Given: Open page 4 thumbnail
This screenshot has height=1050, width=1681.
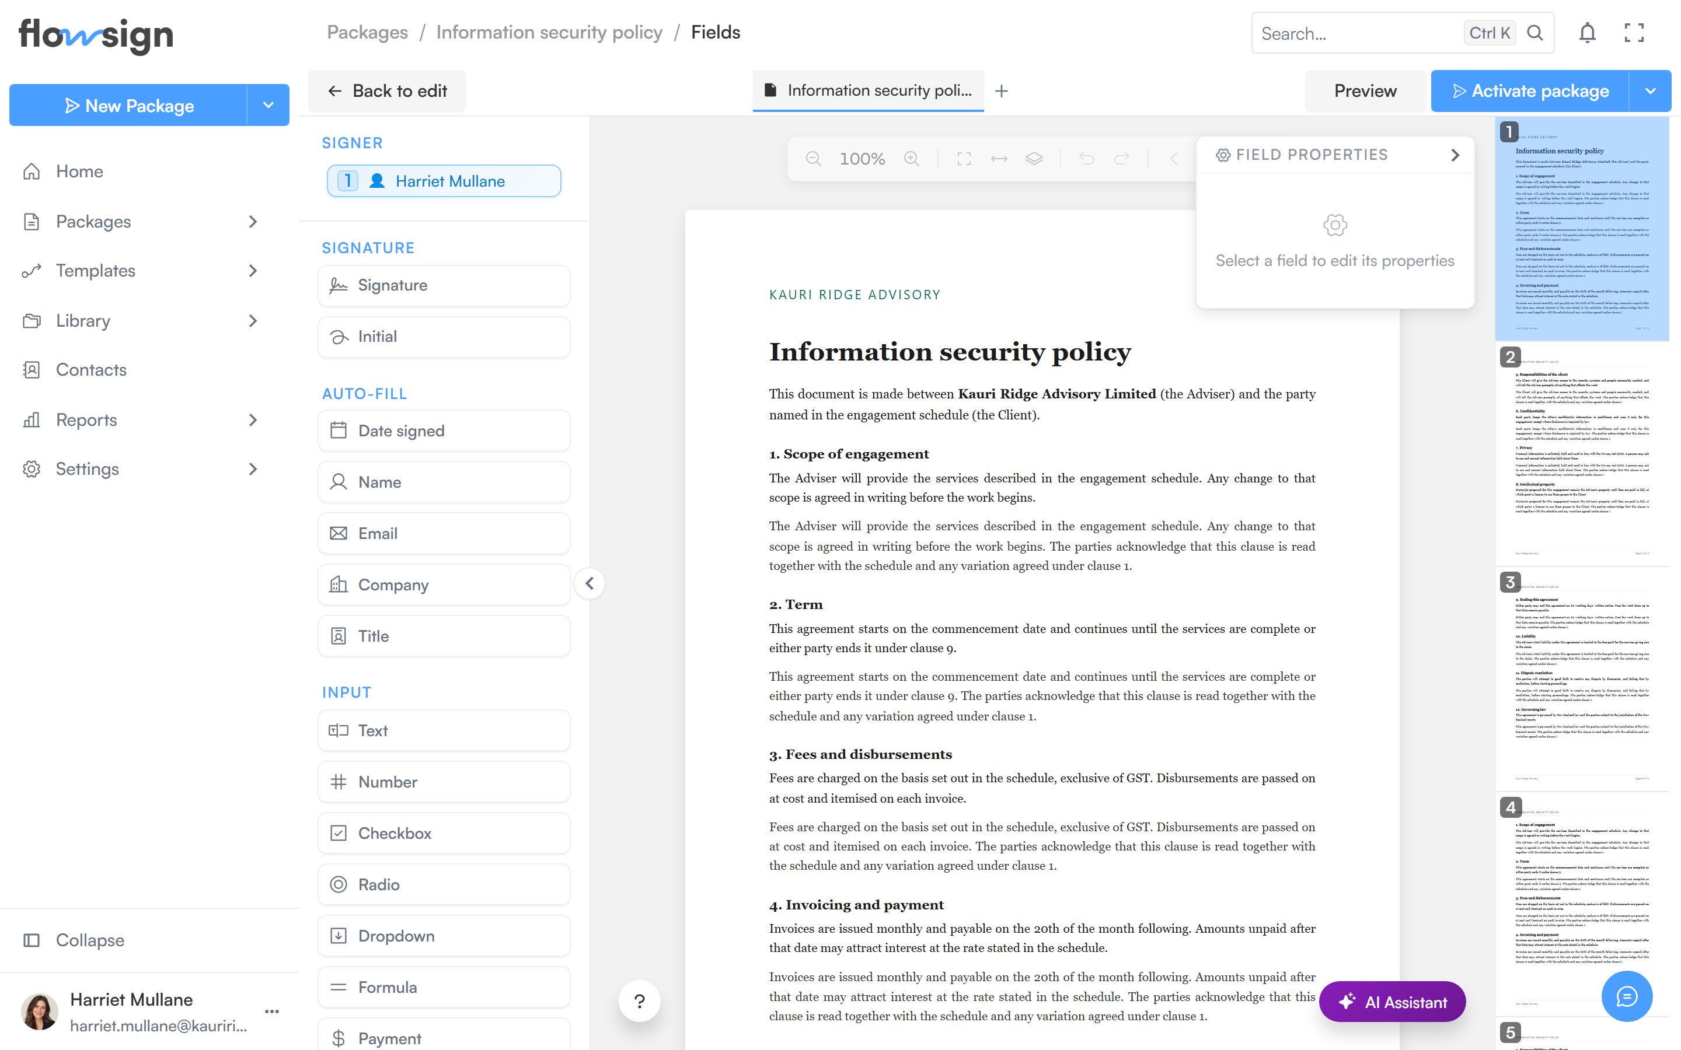Looking at the screenshot, I should pyautogui.click(x=1582, y=905).
